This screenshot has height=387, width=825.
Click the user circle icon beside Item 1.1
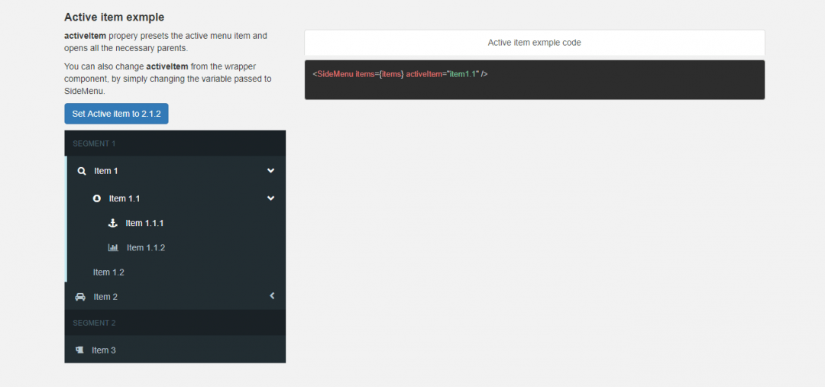tap(96, 198)
